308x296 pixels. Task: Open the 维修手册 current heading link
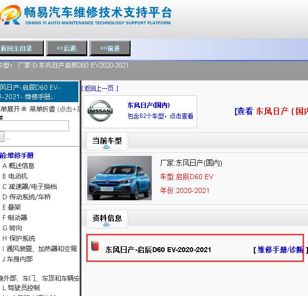(17, 155)
